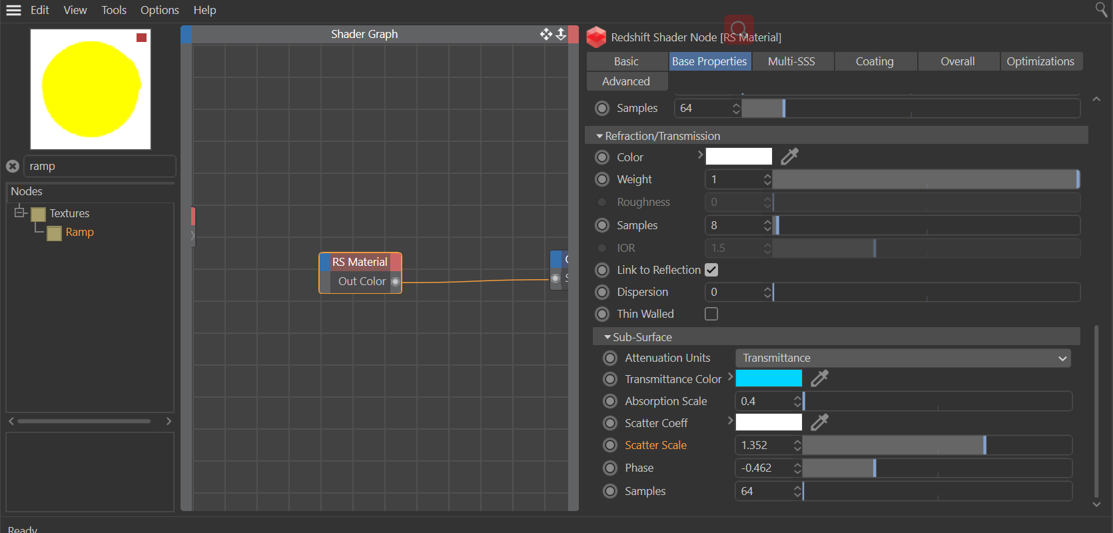Collapse the Sub-Surface section
The image size is (1113, 533).
pyautogui.click(x=607, y=337)
